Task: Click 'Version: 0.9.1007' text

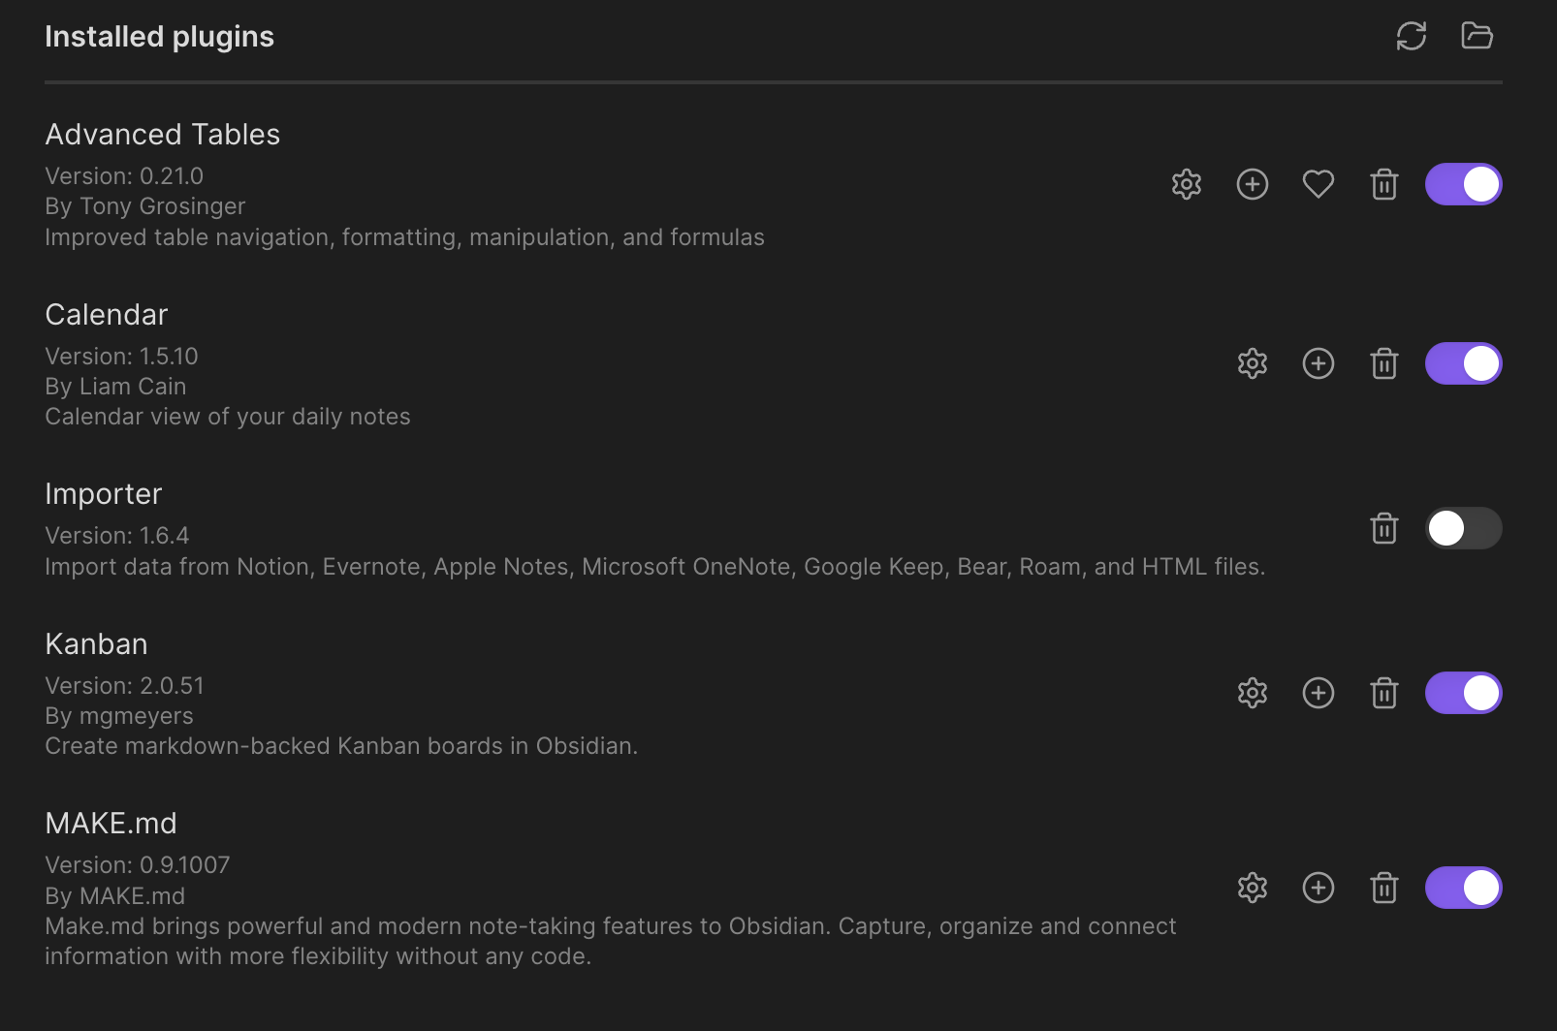Action: tap(138, 865)
